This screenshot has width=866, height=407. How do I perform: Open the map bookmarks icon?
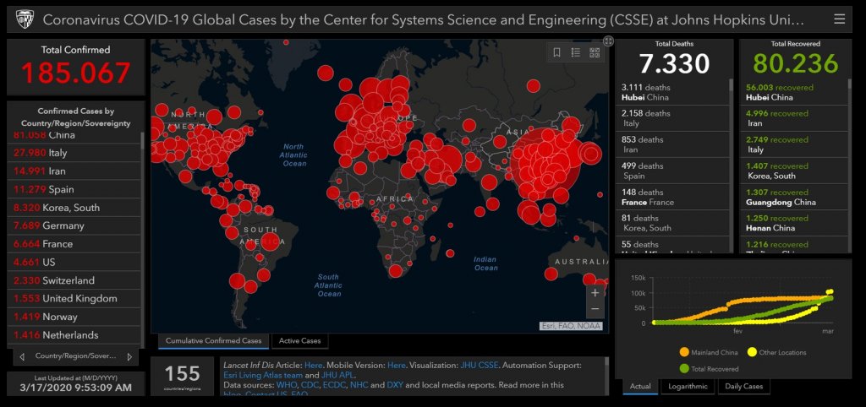coord(556,52)
